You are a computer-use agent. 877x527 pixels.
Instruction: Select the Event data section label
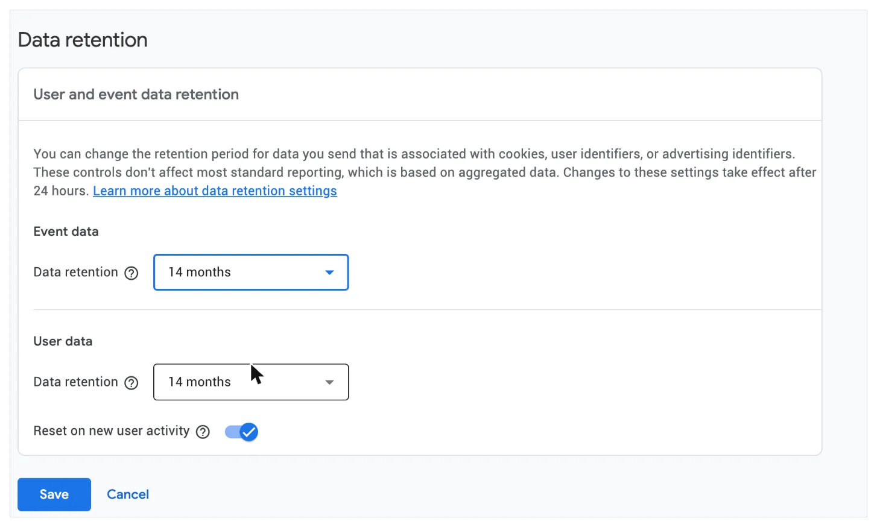click(x=66, y=232)
